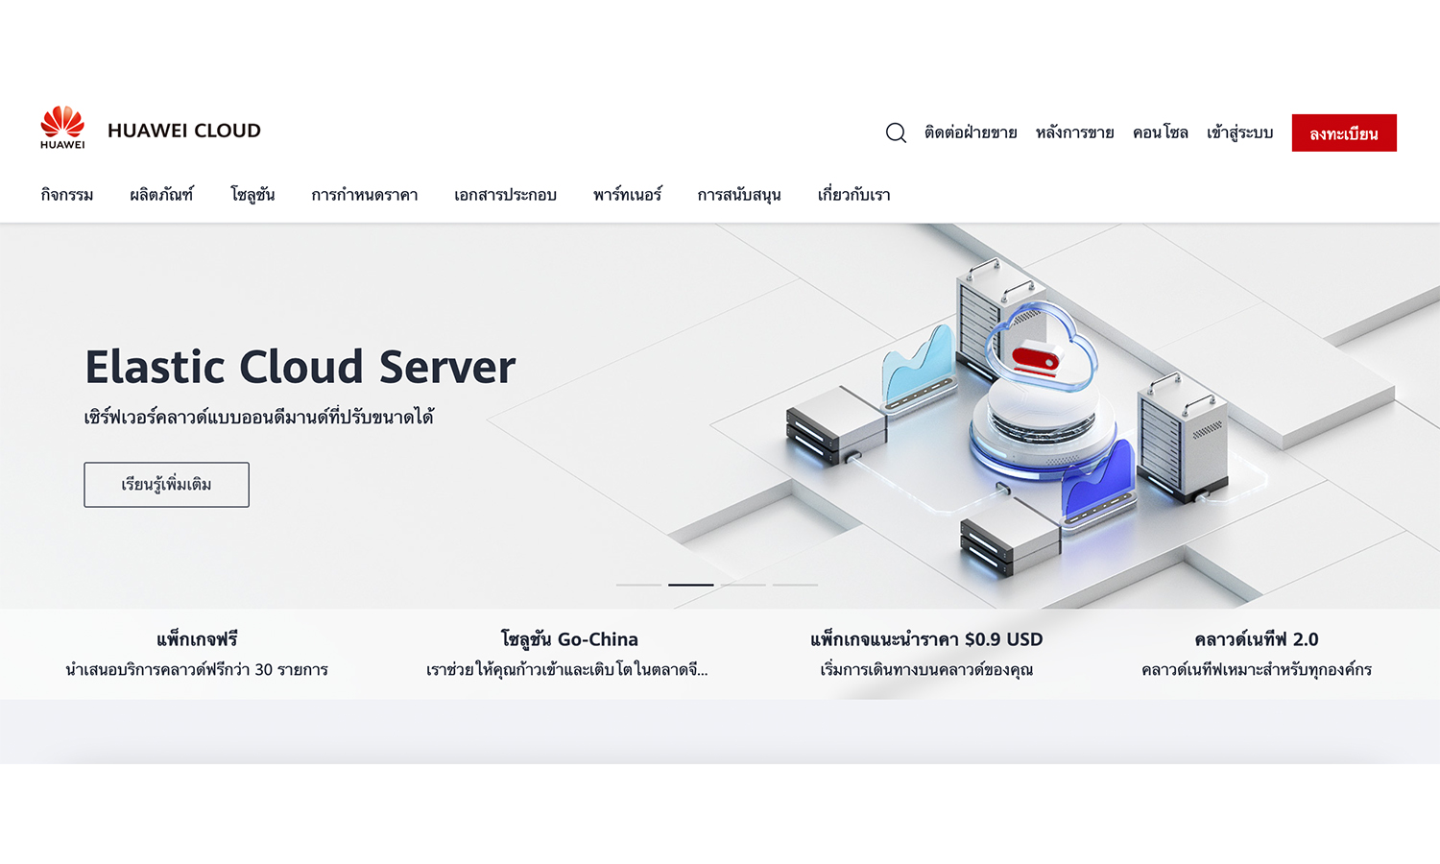The height and width of the screenshot is (864, 1440).
Task: Click the Huawei logo icon
Action: (x=62, y=128)
